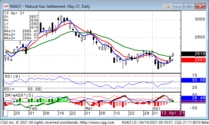209x125 pixels.
Task: Select the C= 2619 close value
Action: 21,27
